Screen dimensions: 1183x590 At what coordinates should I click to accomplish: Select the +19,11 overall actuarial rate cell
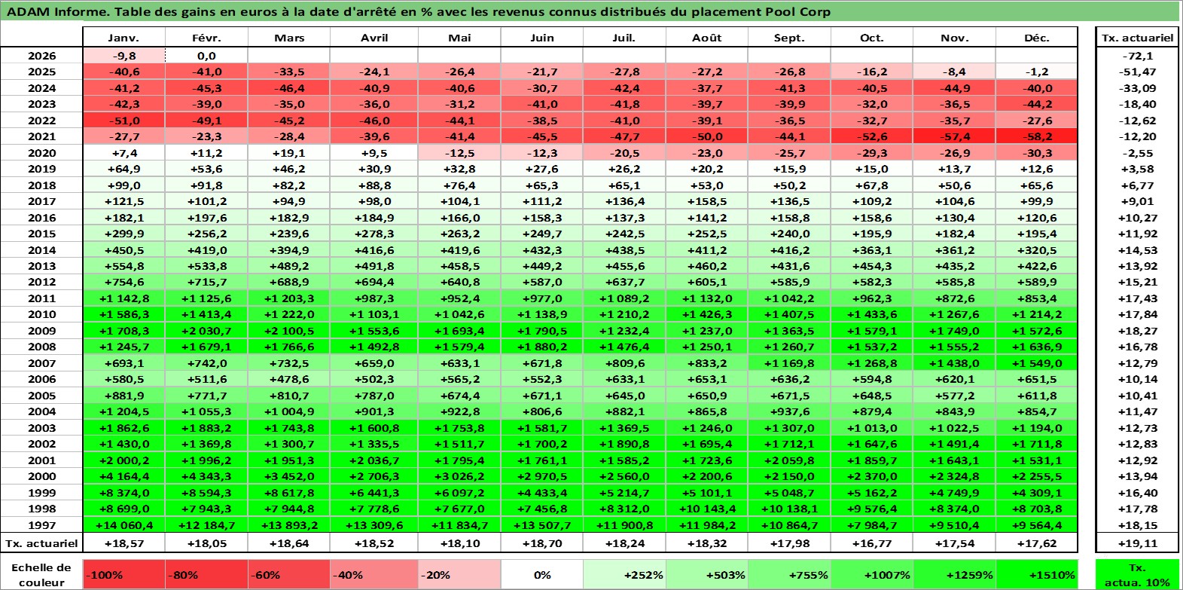pos(1137,543)
